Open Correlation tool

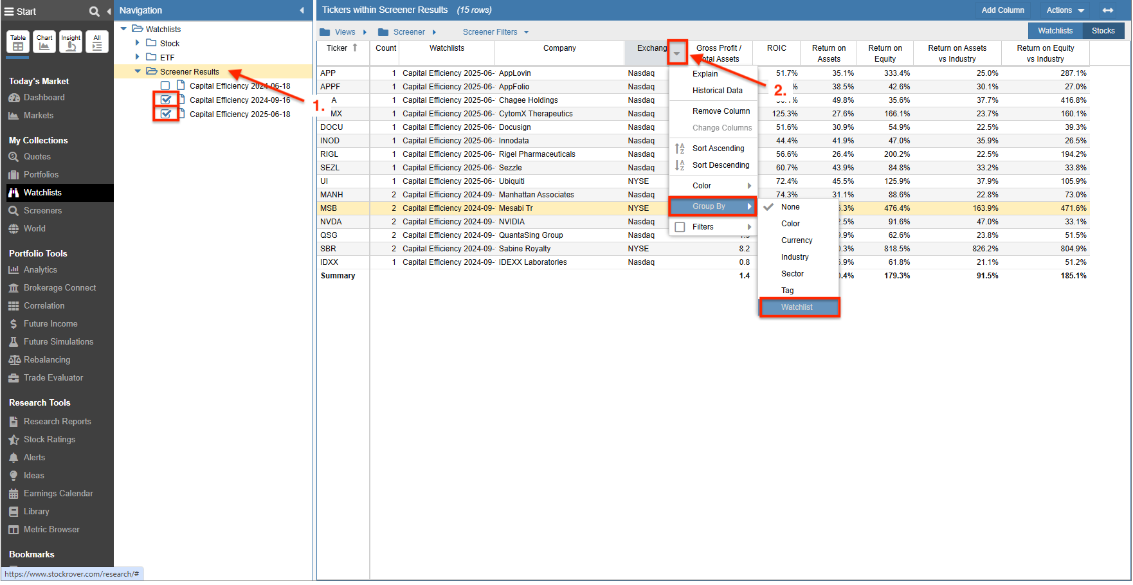click(44, 306)
